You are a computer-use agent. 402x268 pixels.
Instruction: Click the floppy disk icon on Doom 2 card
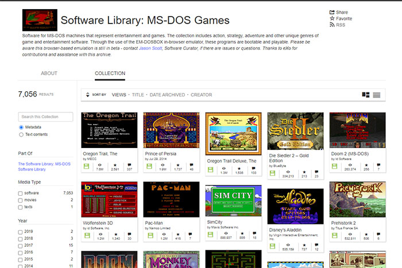point(335,166)
